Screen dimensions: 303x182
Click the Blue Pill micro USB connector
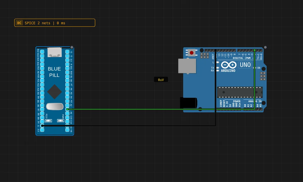(x=55, y=52)
